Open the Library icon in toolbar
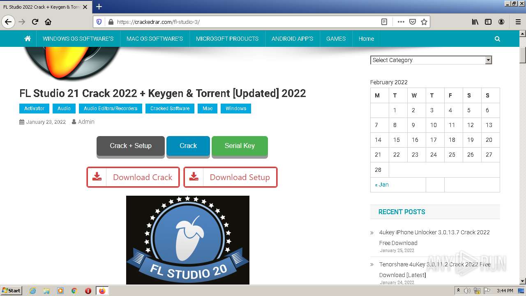526x296 pixels. [475, 22]
